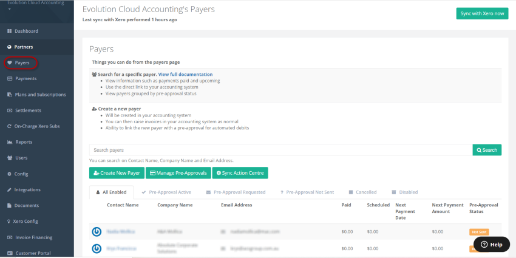Click Create New Payer button
This screenshot has height=258, width=516.
(117, 173)
